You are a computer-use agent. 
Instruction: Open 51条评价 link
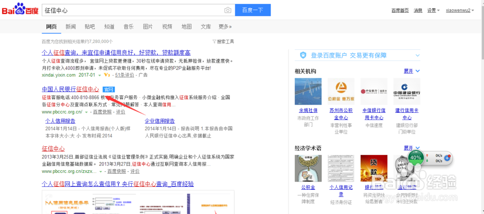tap(125, 75)
